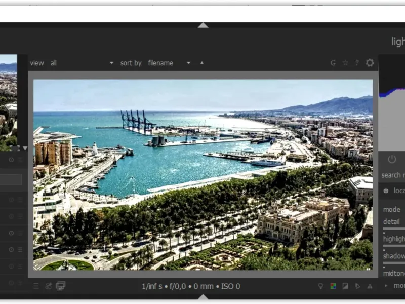The width and height of the screenshot is (405, 304).
Task: Click the star overlays icon
Action: pyautogui.click(x=345, y=63)
